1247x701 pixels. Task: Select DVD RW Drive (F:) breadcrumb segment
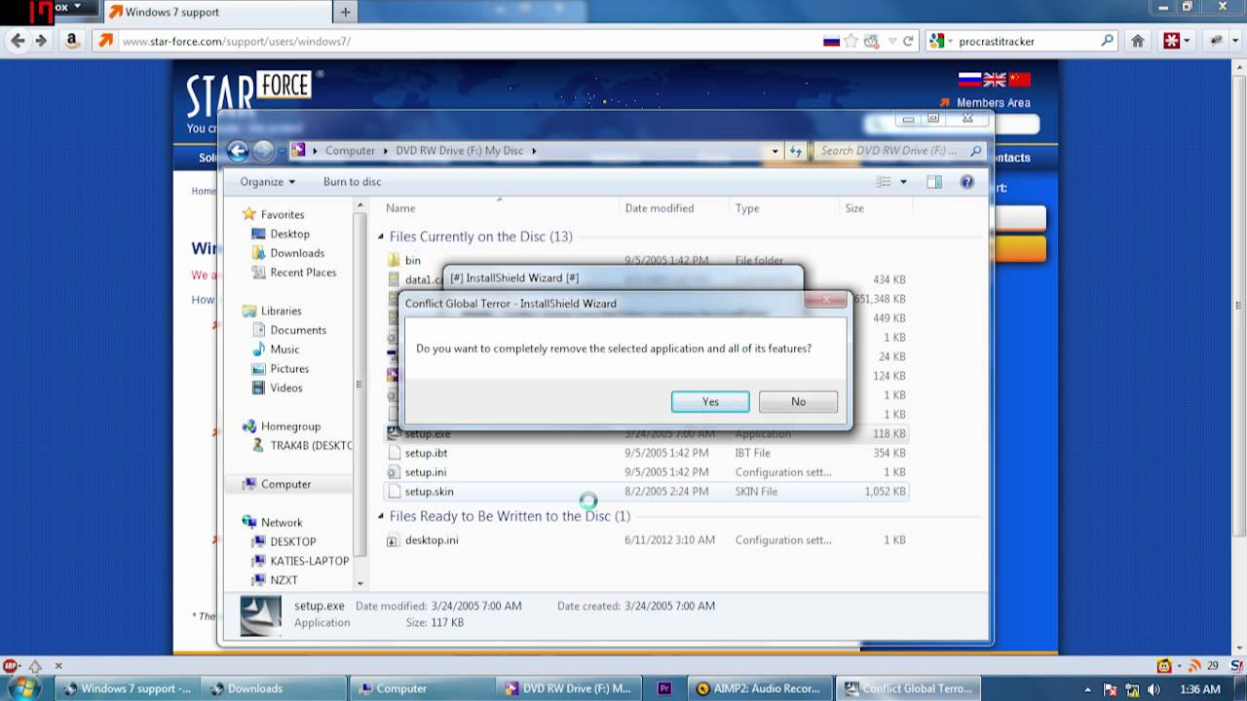(459, 151)
